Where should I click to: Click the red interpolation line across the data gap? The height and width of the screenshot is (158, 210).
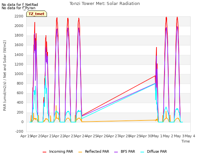click(118, 96)
